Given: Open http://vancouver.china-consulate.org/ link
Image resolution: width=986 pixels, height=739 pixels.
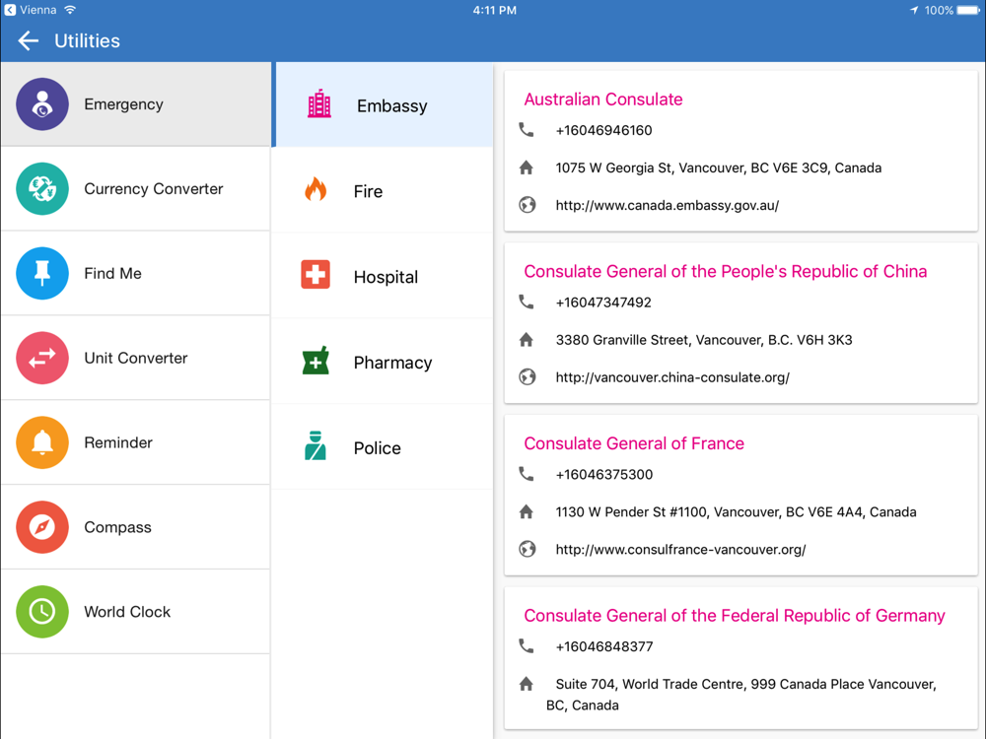Looking at the screenshot, I should click(x=672, y=377).
